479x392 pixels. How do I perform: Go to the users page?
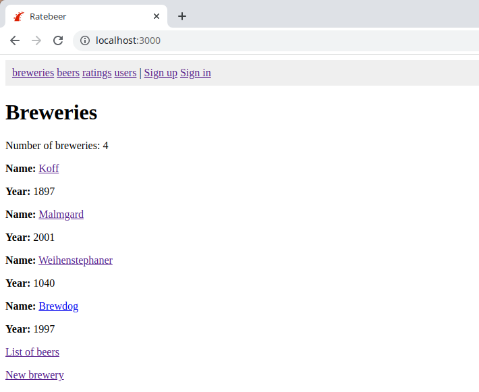[x=125, y=73]
